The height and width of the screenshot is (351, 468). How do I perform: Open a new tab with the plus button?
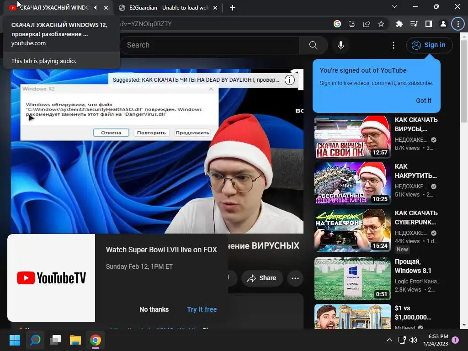click(x=233, y=8)
